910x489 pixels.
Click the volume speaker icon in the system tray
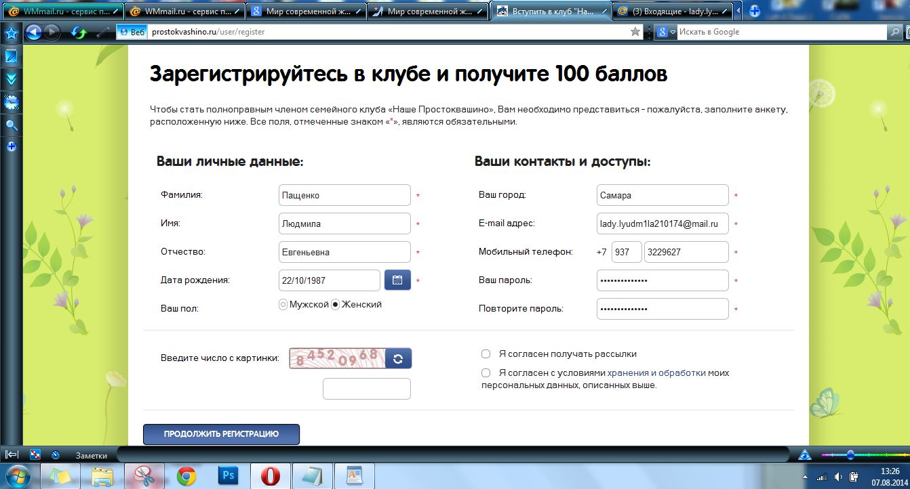pos(839,476)
